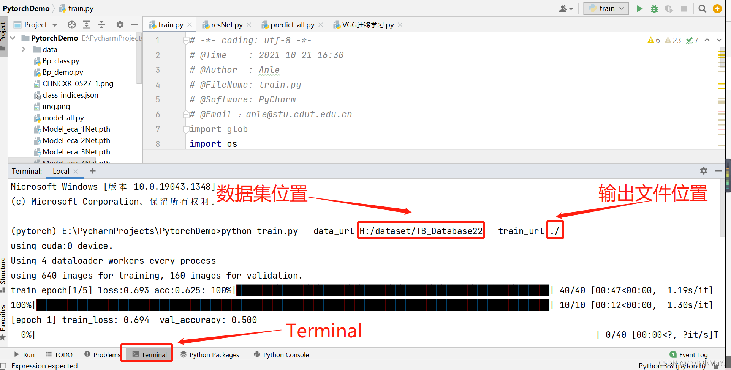Open project panel settings gear

tap(120, 25)
